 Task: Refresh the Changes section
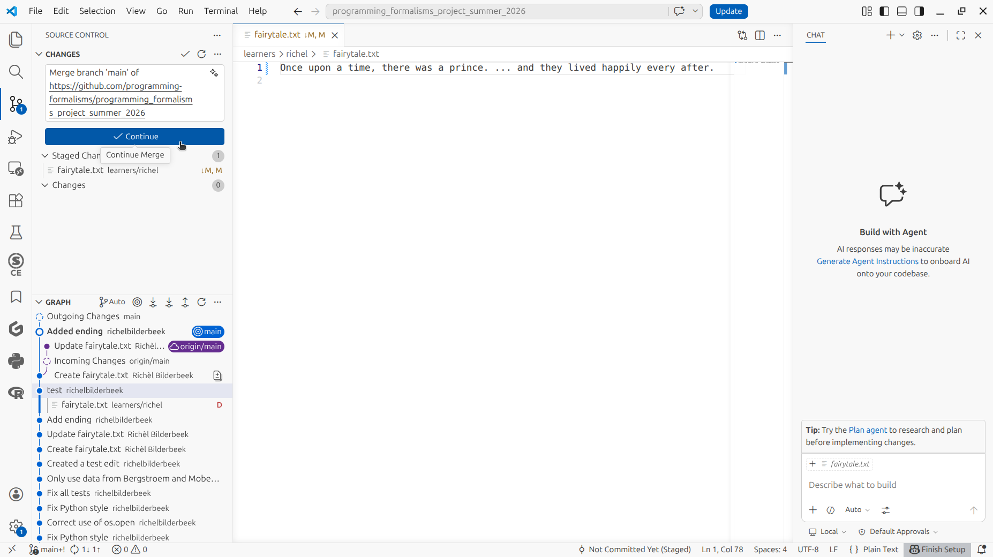coord(201,54)
